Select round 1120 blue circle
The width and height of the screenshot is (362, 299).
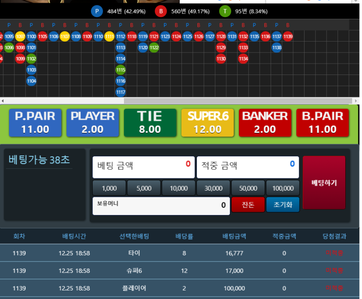[143, 48]
